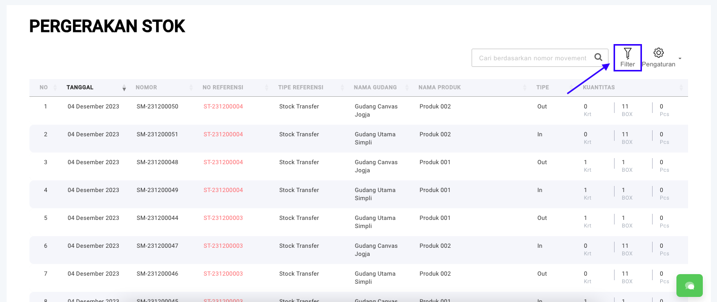Sort table by NO column arrows

[x=55, y=88]
